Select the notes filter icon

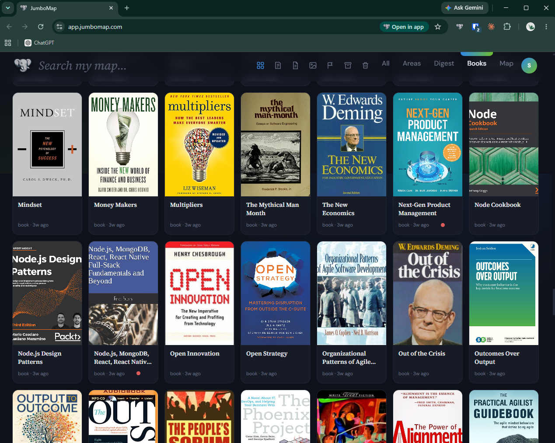(x=278, y=65)
